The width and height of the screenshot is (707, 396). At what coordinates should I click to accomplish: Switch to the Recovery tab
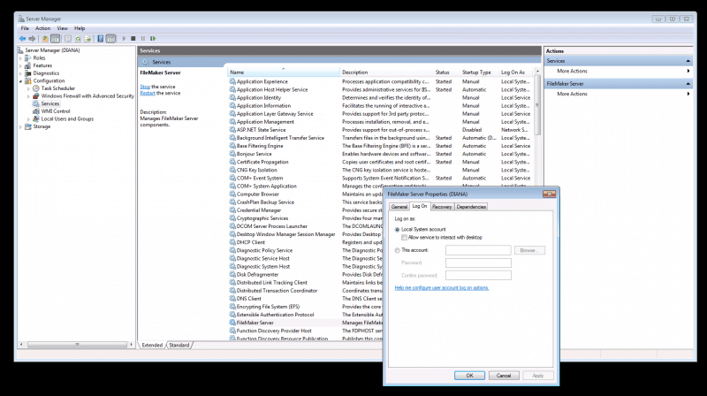click(x=441, y=207)
